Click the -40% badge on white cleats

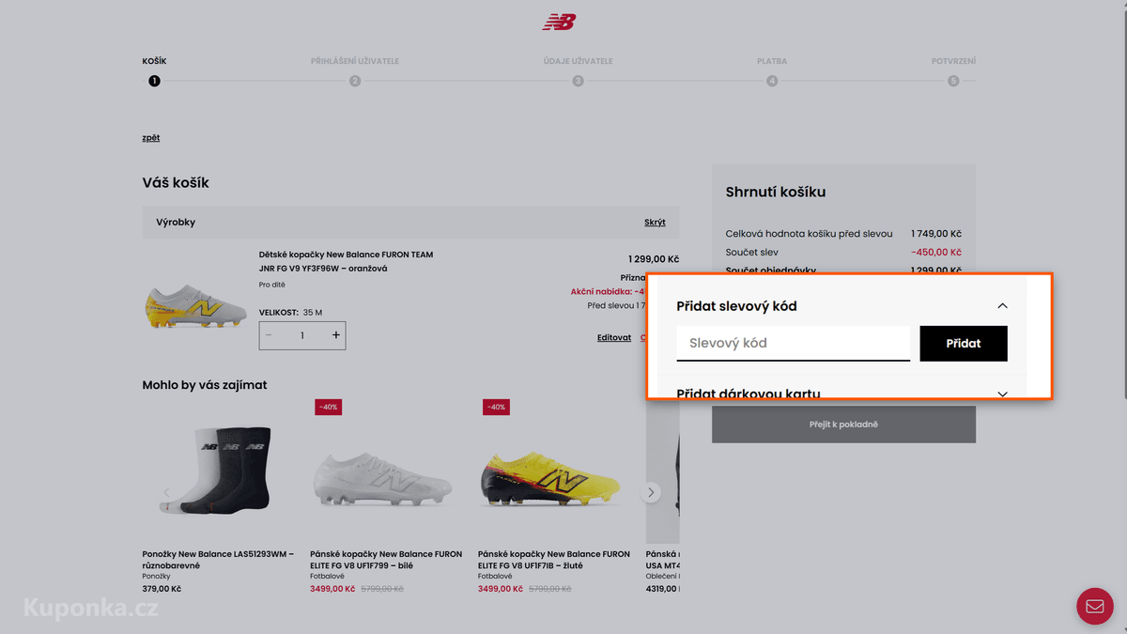click(329, 407)
